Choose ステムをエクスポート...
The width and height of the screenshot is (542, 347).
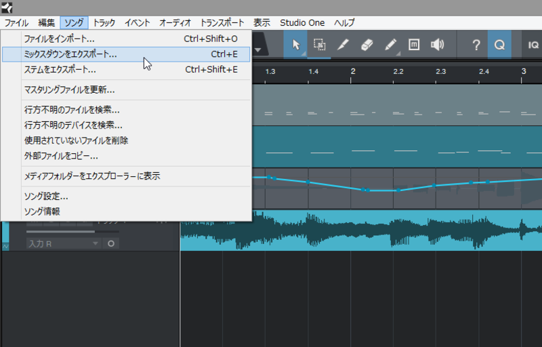[x=126, y=70]
